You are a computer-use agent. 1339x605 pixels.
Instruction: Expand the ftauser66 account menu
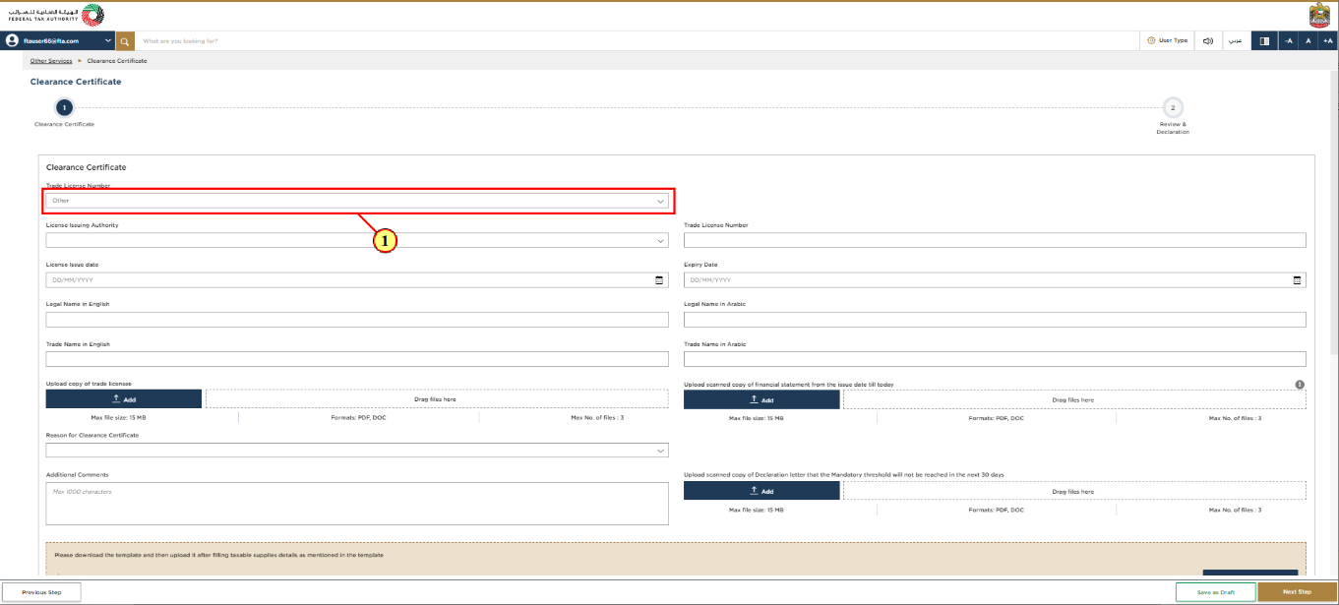[x=59, y=41]
